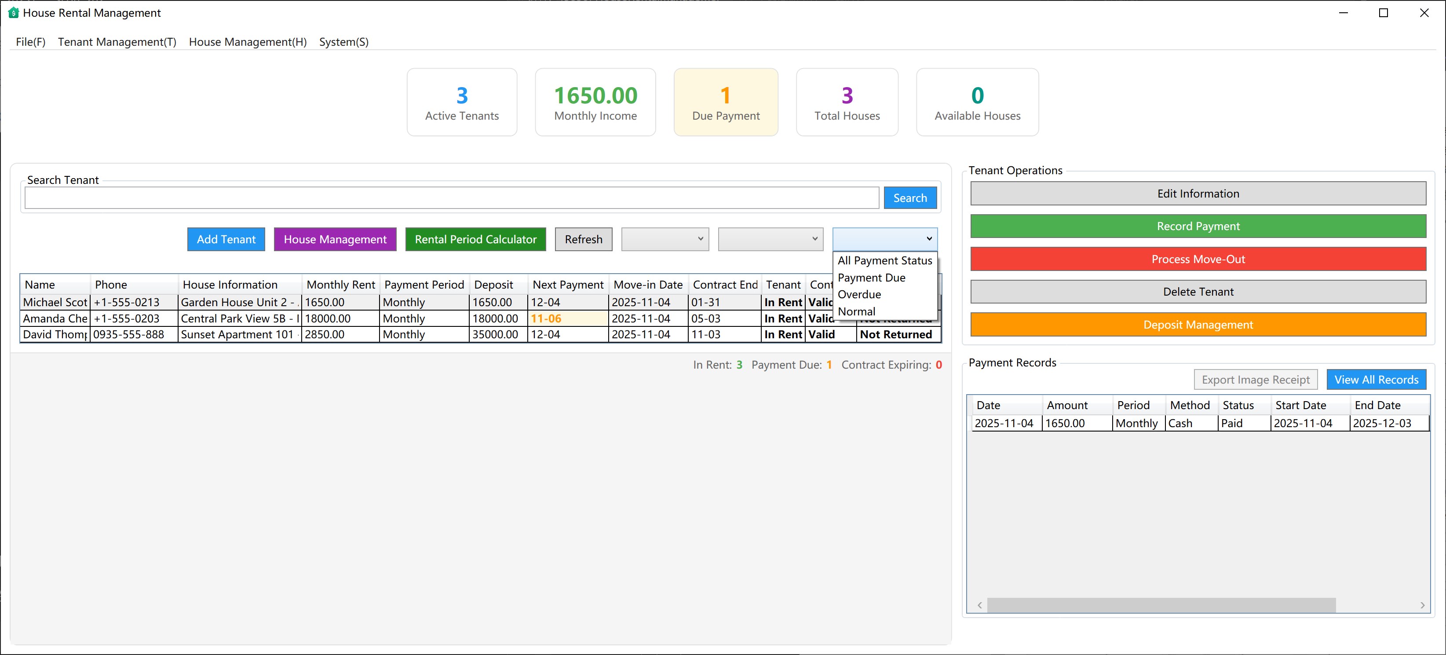Image resolution: width=1446 pixels, height=655 pixels.
Task: Open House Management
Action: pos(335,239)
